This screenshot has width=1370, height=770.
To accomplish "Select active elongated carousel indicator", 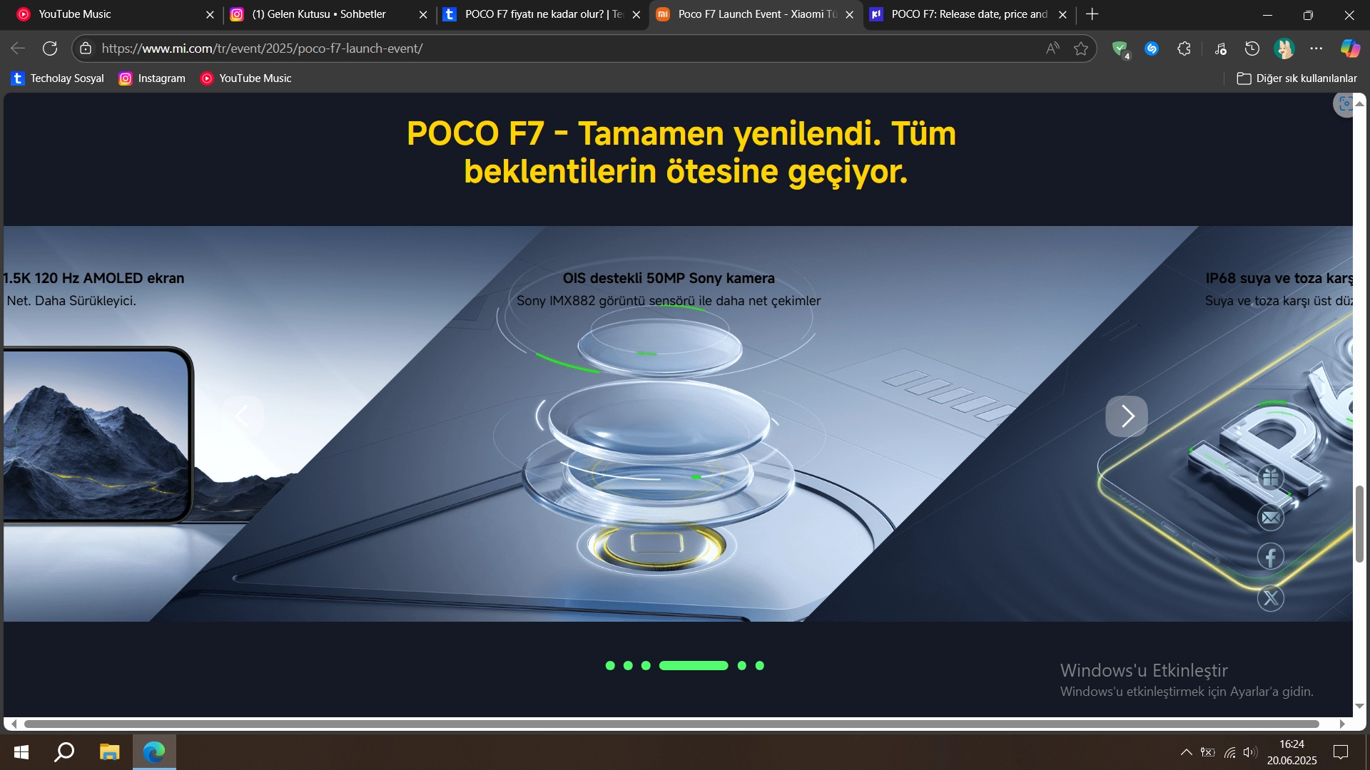I will point(694,666).
